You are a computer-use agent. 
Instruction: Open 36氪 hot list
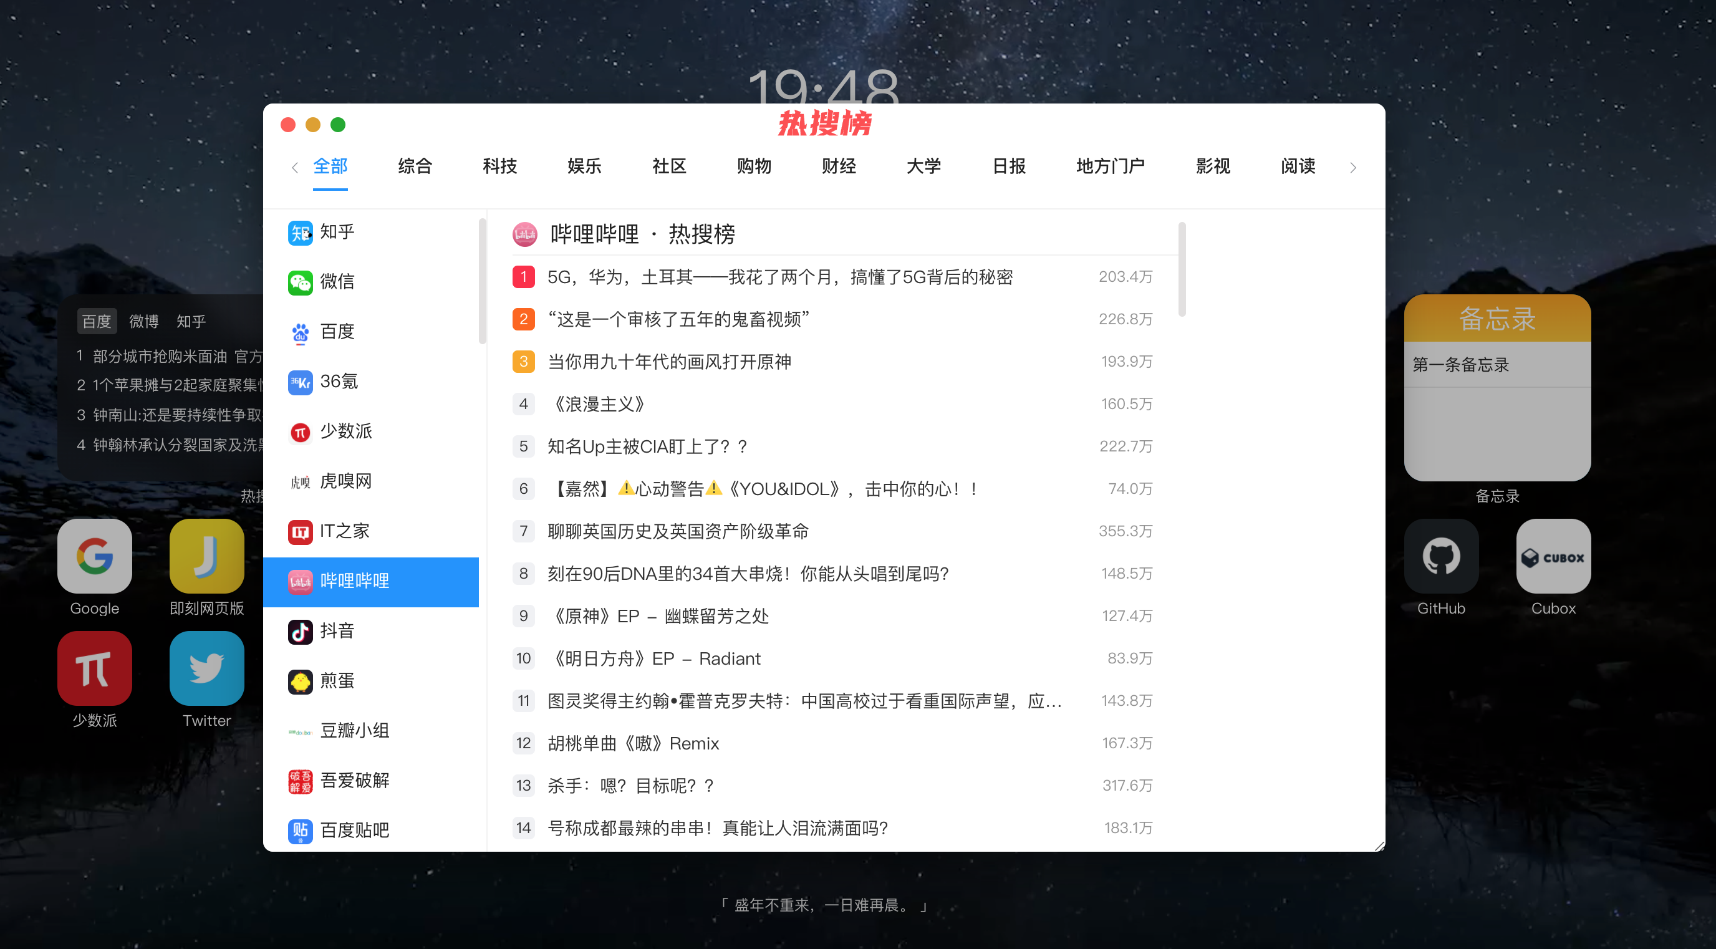tap(339, 382)
